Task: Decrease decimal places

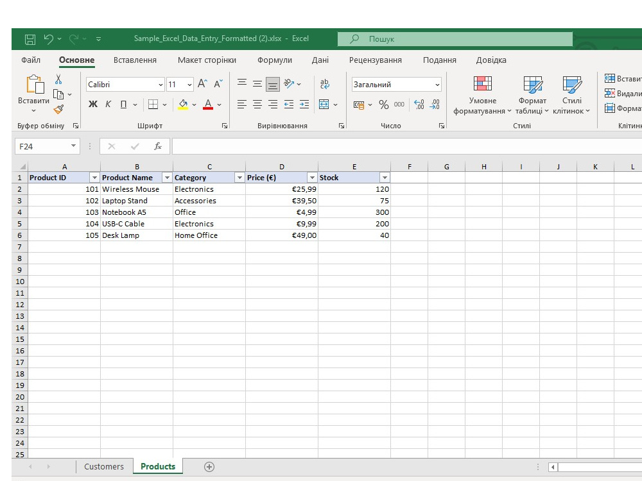Action: point(435,105)
